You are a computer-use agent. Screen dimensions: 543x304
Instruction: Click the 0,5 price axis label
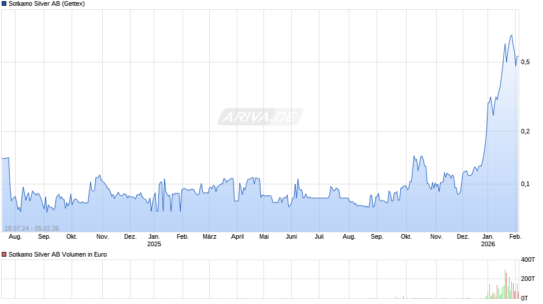(525, 62)
